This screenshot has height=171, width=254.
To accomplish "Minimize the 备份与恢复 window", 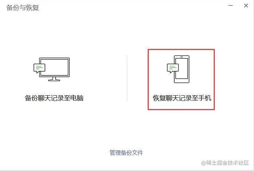I will point(230,6).
